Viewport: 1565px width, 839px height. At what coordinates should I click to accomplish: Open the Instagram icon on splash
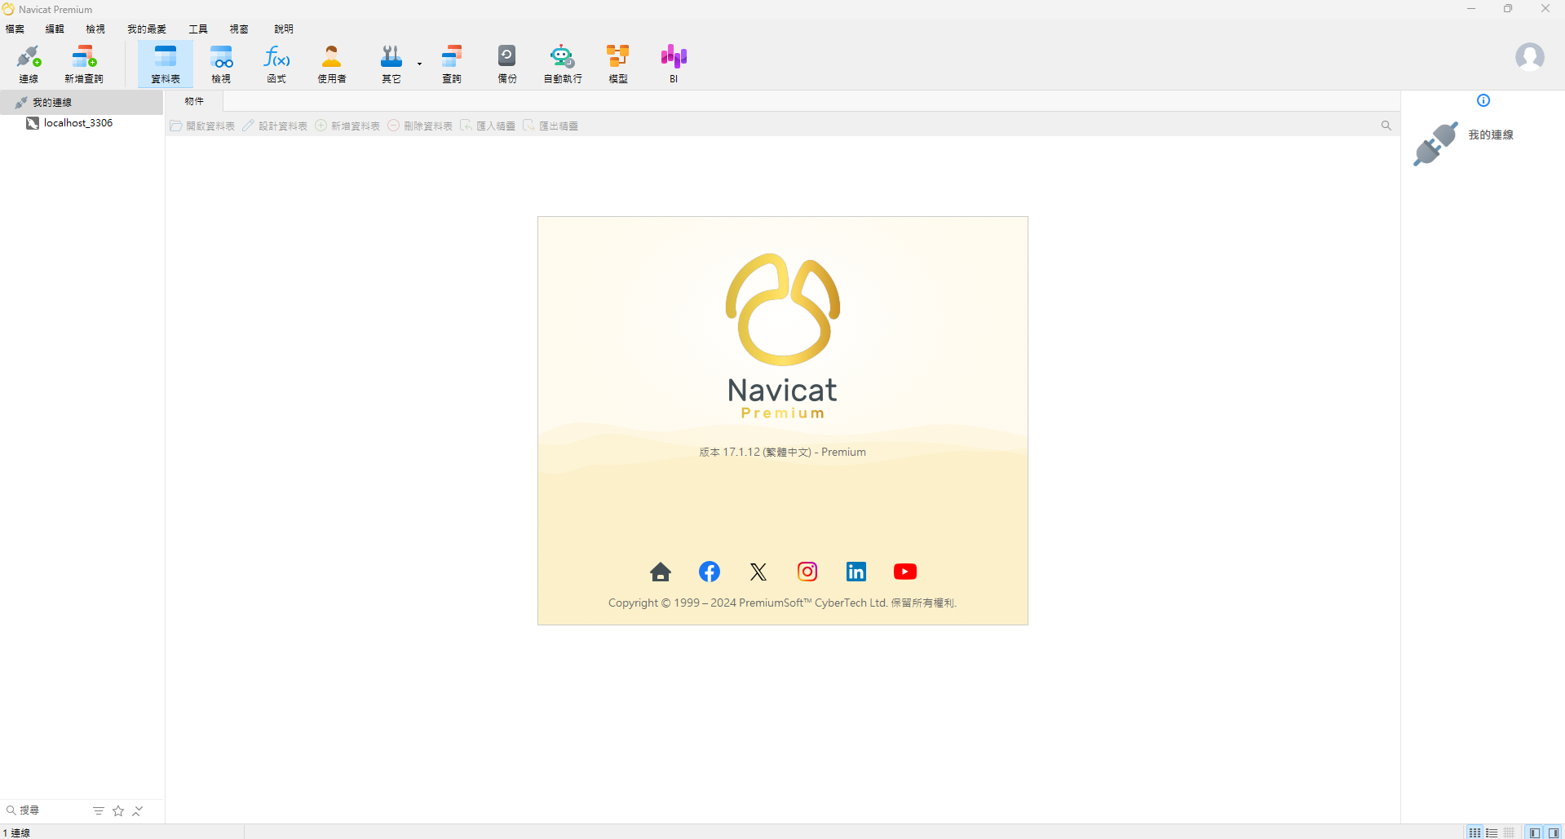pos(807,572)
